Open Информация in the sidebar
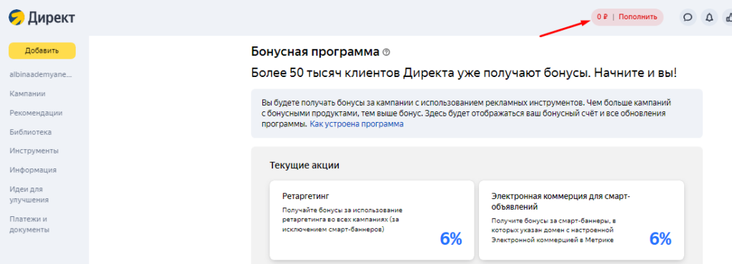The width and height of the screenshot is (732, 264). pos(33,170)
